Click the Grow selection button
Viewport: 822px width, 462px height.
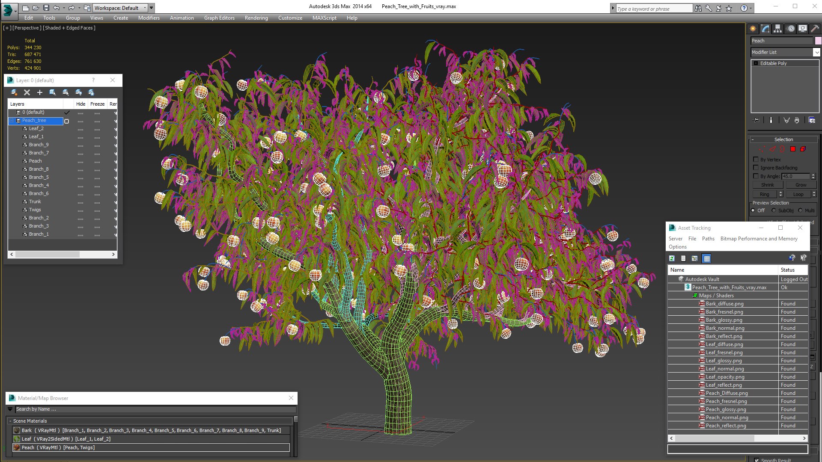click(x=801, y=185)
